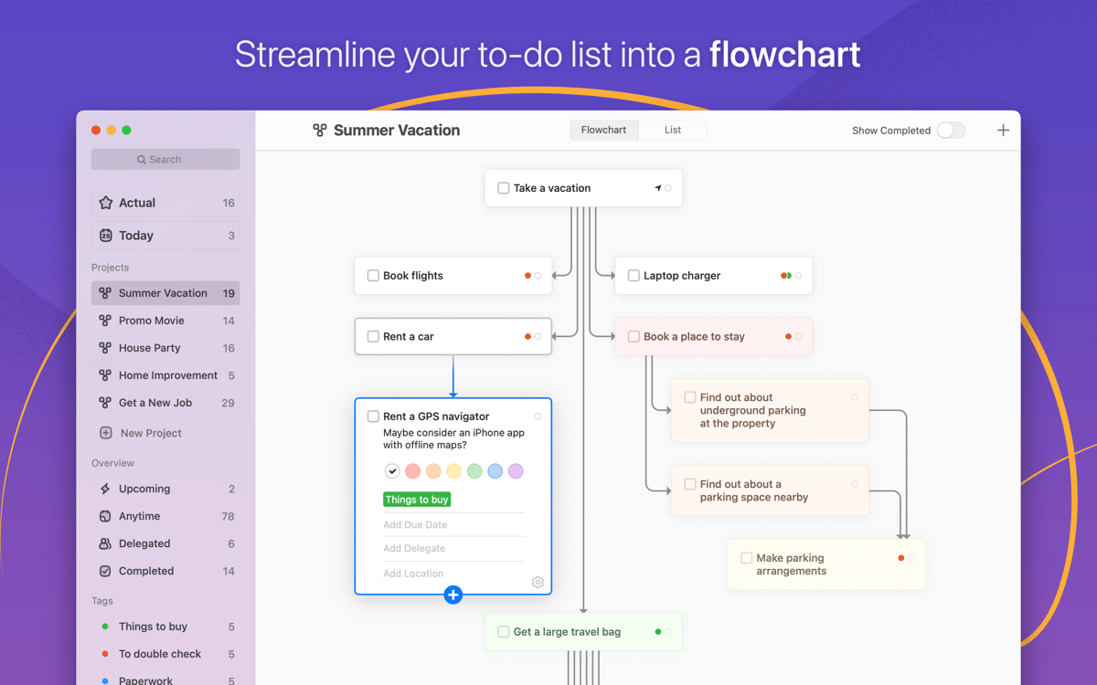Image resolution: width=1097 pixels, height=685 pixels.
Task: Click the plus icon in top toolbar
Action: point(1003,131)
